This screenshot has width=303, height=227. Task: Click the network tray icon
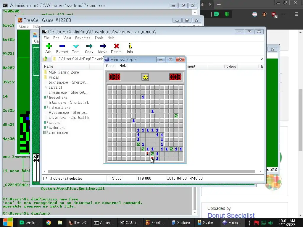pos(264,223)
